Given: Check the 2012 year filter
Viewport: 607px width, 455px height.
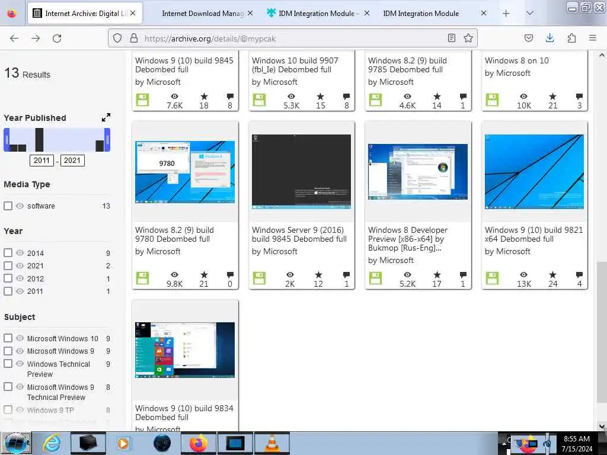Looking at the screenshot, I should 8,278.
